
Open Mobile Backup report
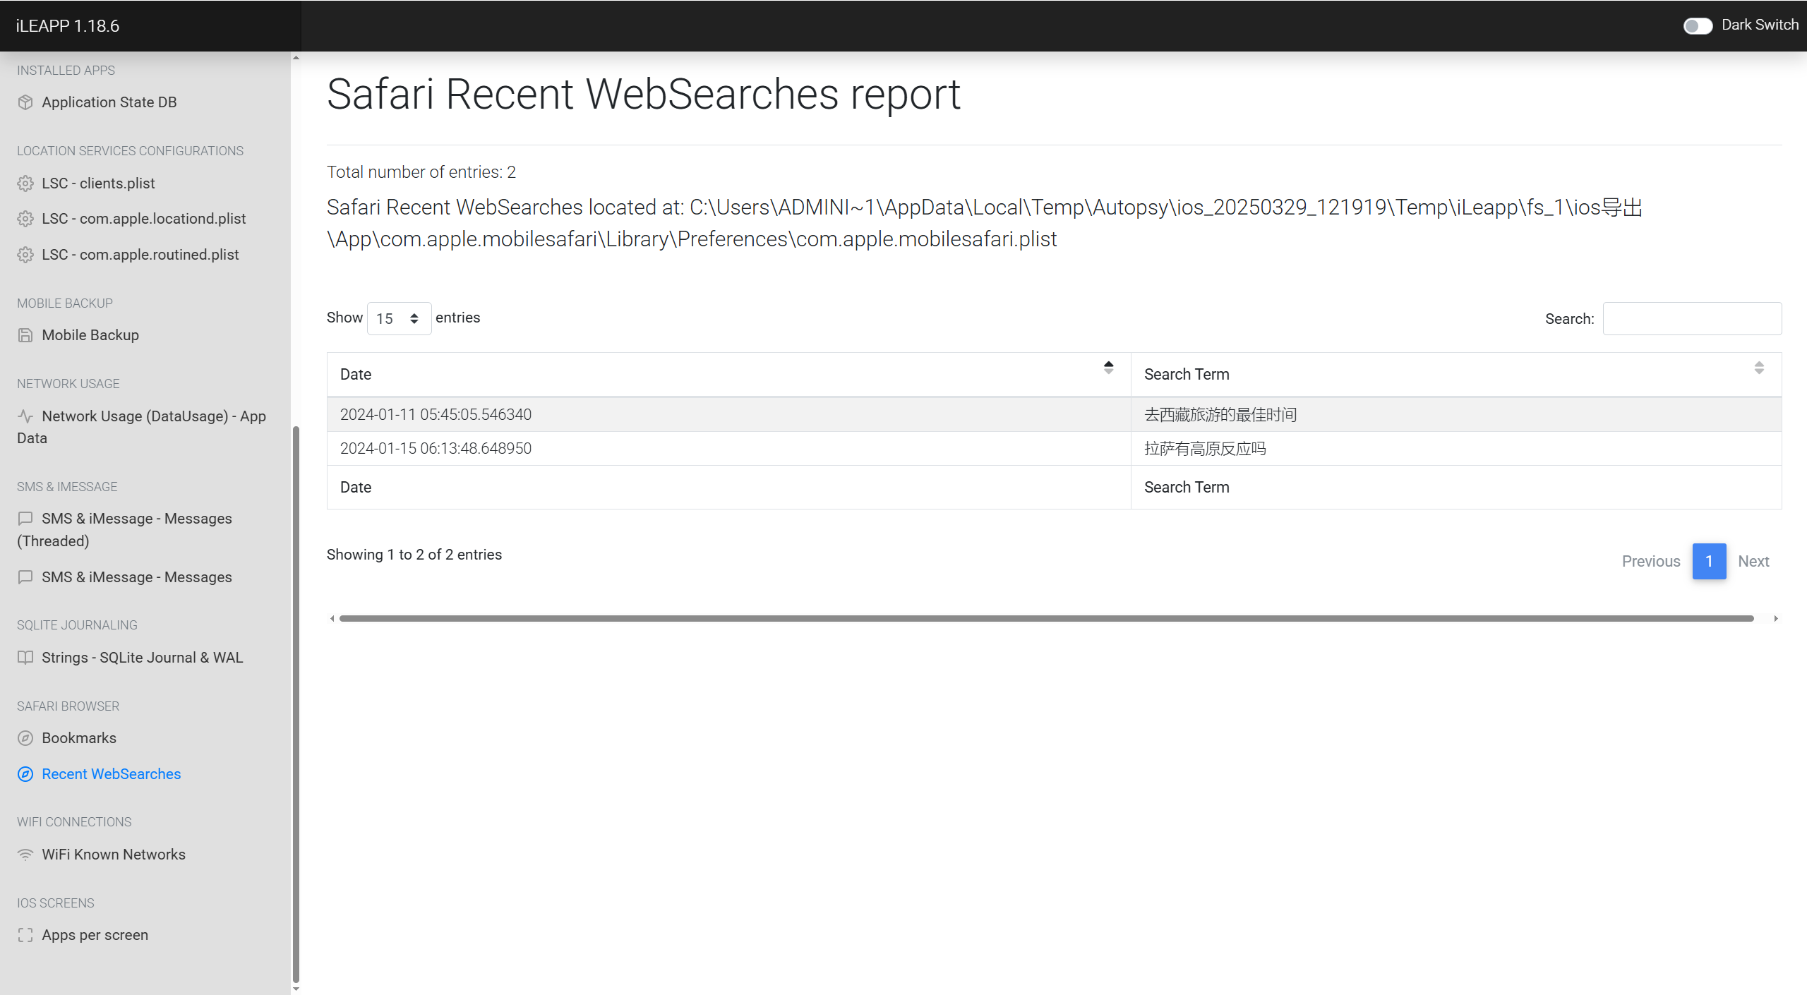coord(90,335)
